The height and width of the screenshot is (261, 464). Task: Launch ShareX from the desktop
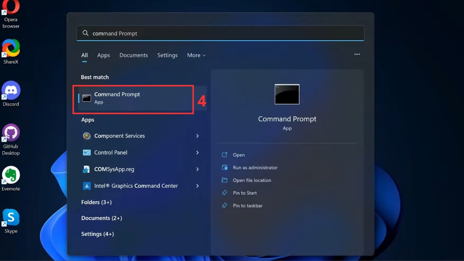point(11,49)
